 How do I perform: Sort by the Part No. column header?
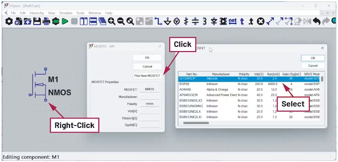coord(192,74)
